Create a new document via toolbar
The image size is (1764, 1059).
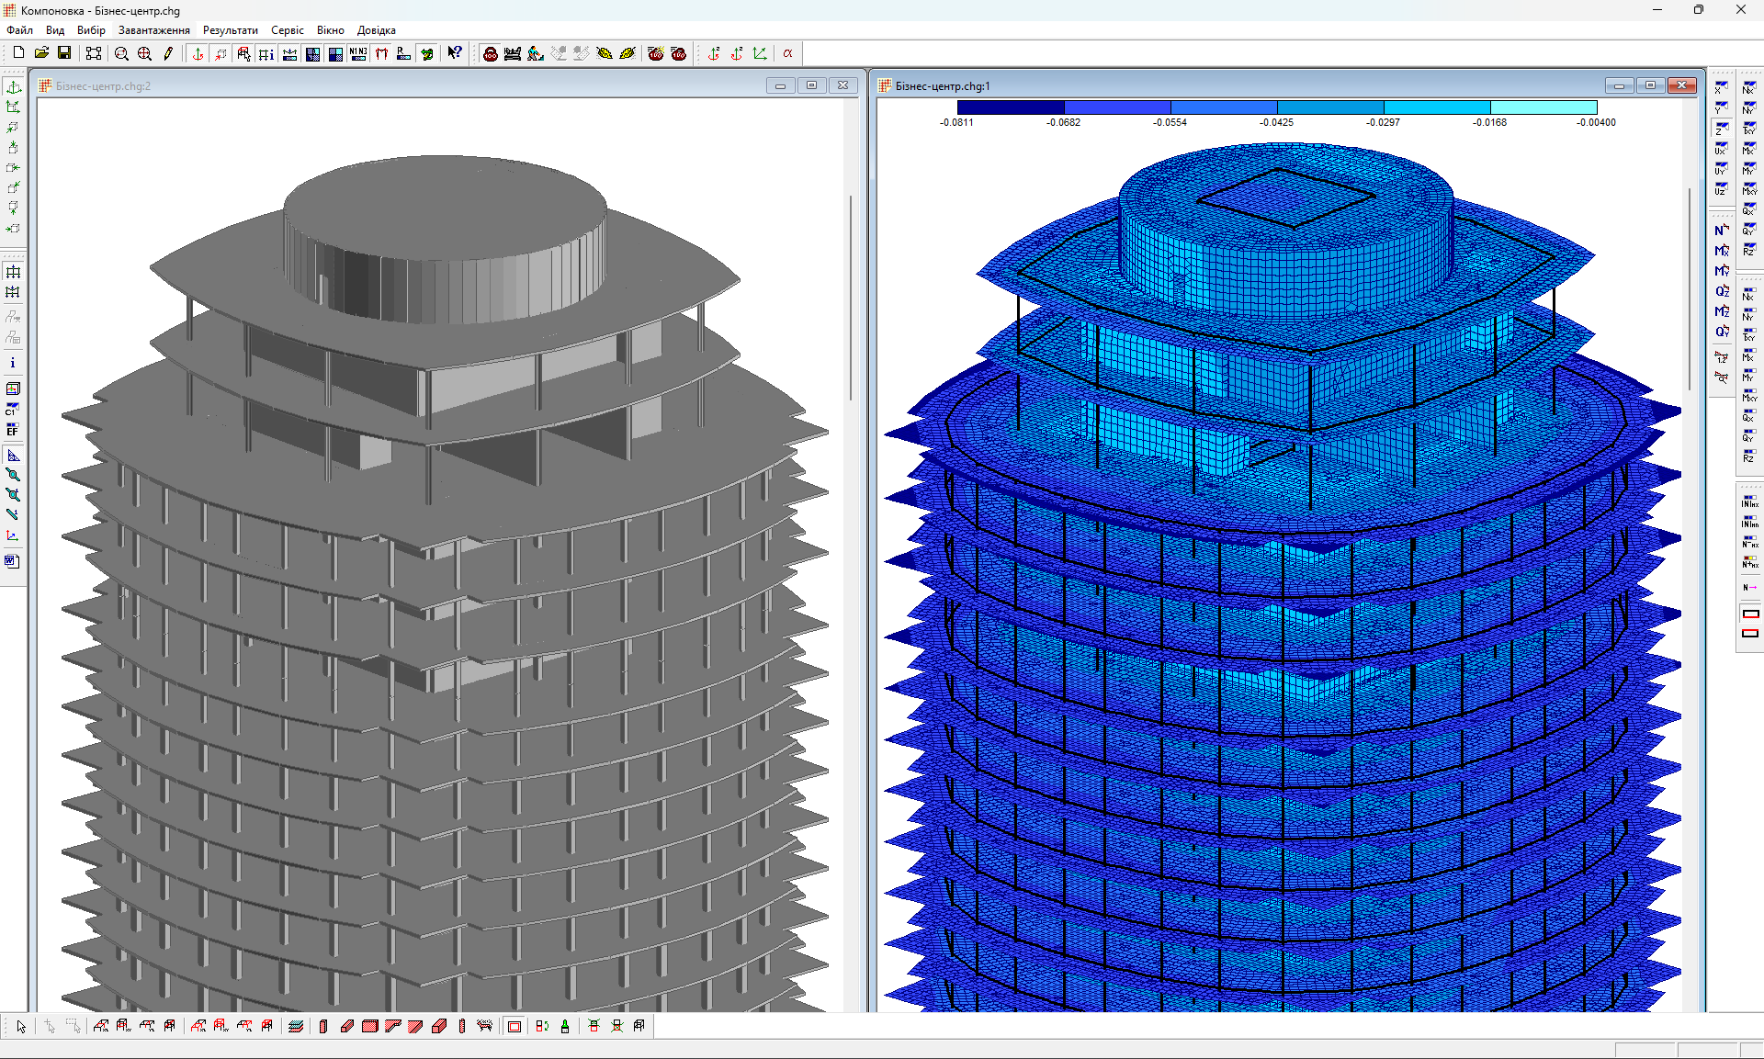pos(18,53)
